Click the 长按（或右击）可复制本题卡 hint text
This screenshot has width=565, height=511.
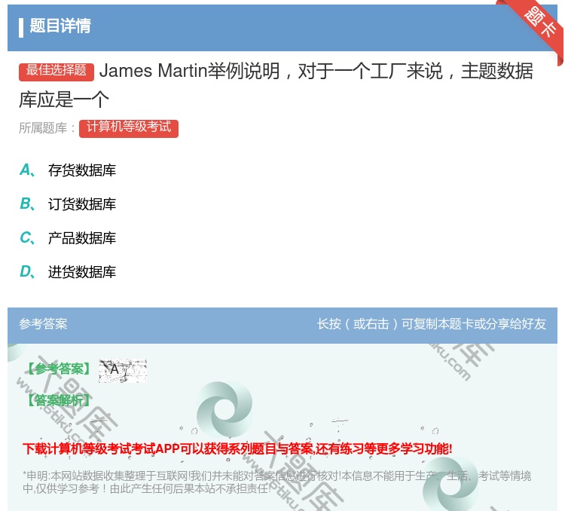432,324
